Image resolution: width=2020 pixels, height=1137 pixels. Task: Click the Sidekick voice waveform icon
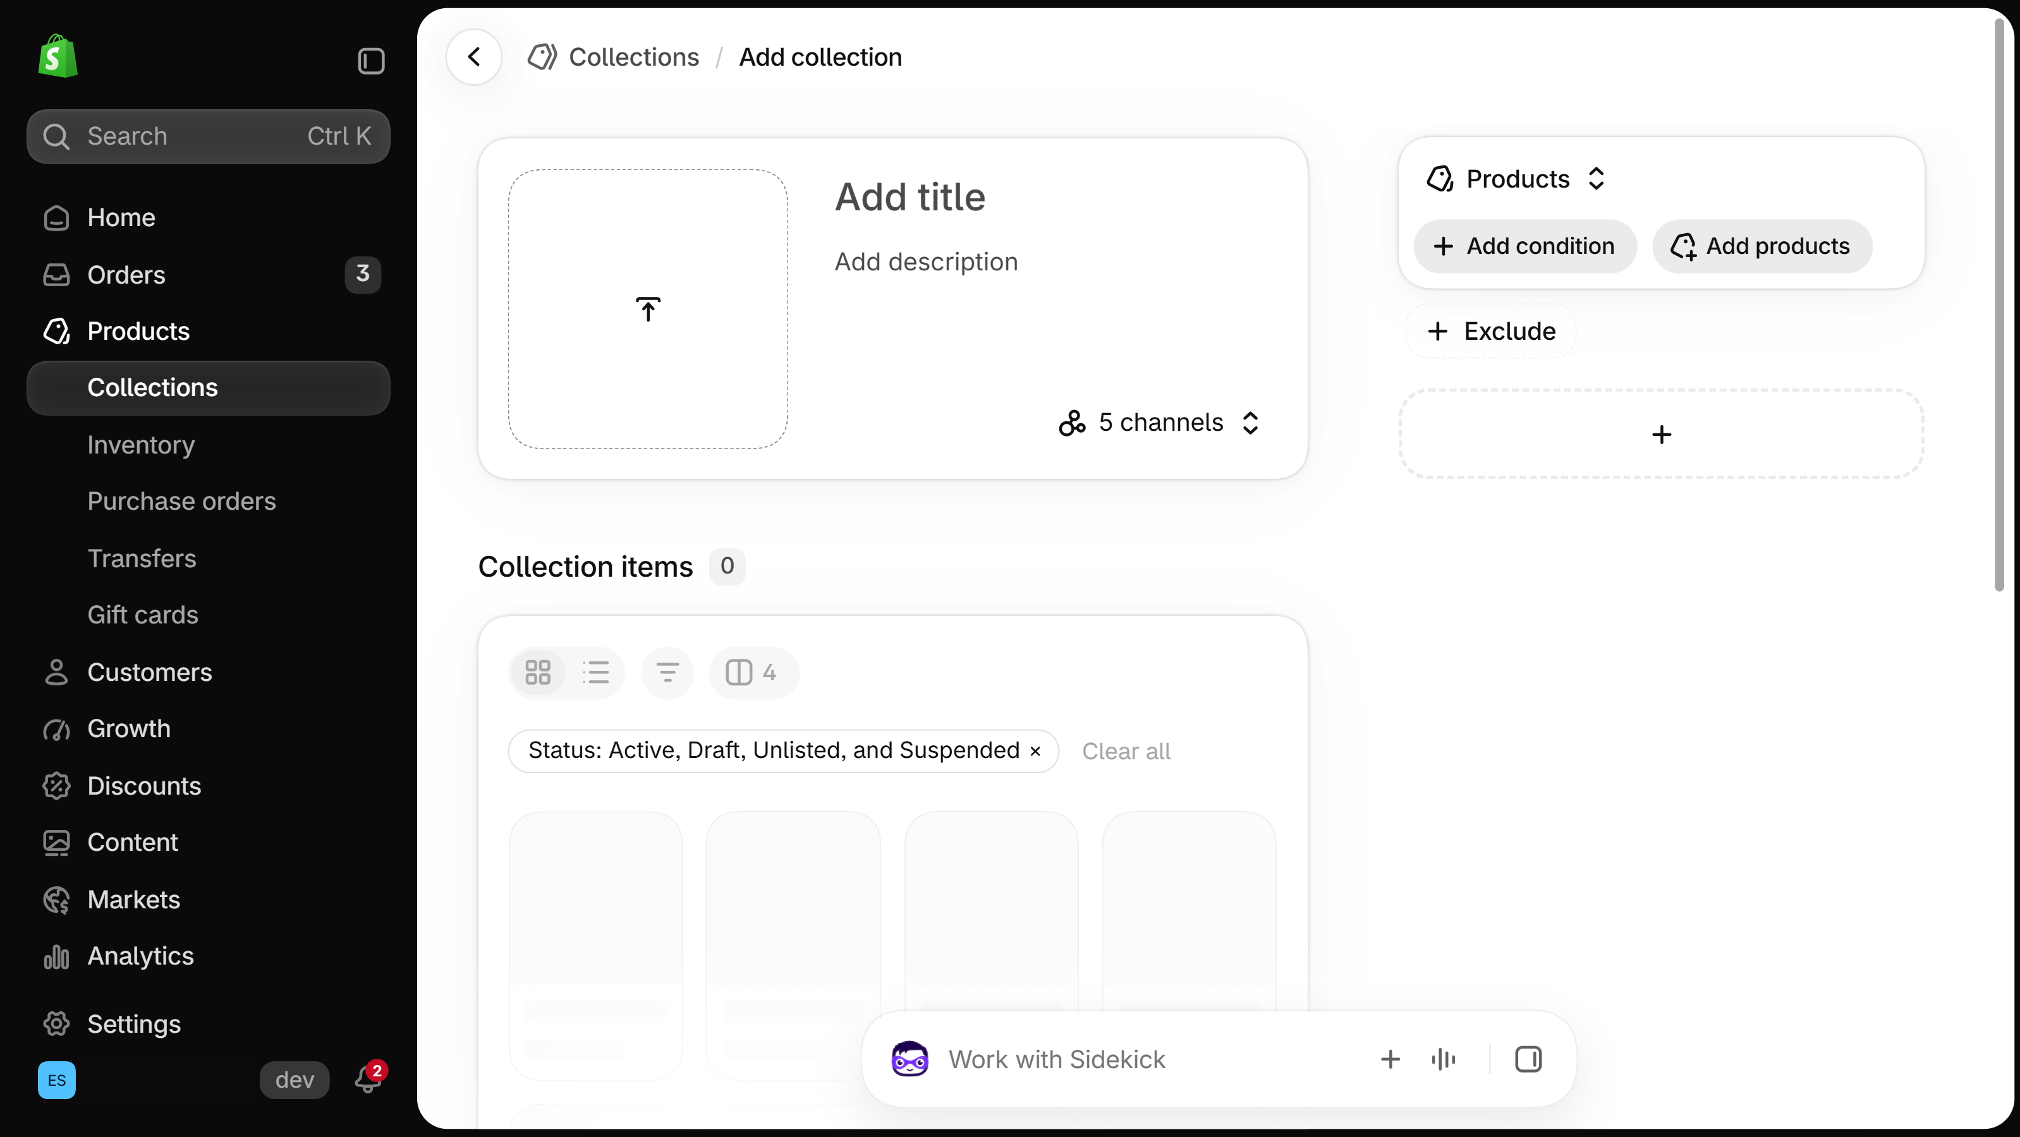(1443, 1059)
